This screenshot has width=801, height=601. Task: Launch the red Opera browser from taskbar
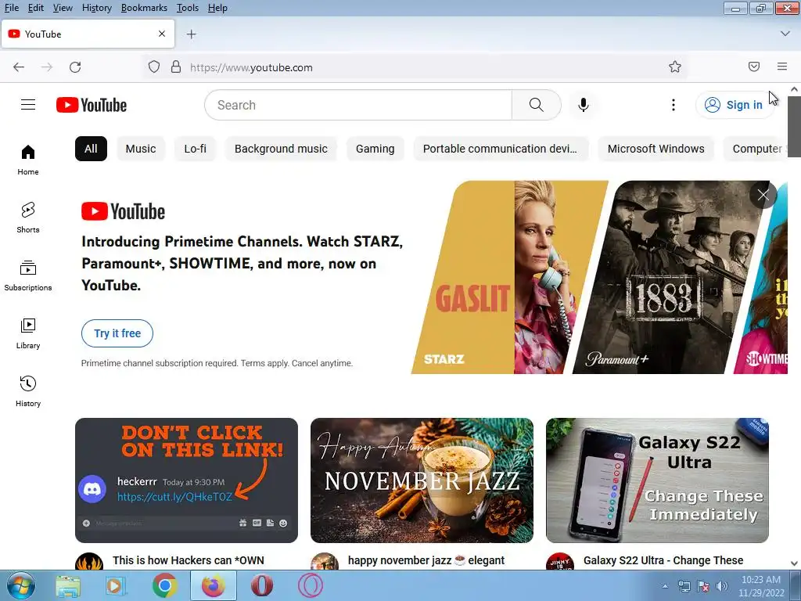point(261,585)
